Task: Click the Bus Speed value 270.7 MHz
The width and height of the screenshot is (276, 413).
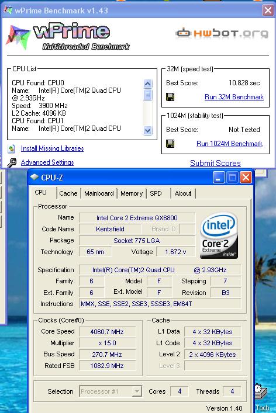Action: (x=107, y=355)
